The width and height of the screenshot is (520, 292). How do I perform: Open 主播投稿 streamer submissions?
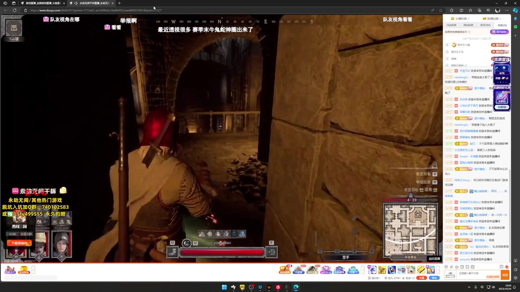pyautogui.click(x=460, y=19)
